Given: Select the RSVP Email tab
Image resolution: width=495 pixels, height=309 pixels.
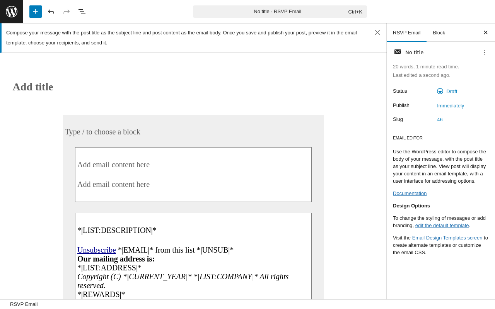Looking at the screenshot, I should tap(406, 32).
